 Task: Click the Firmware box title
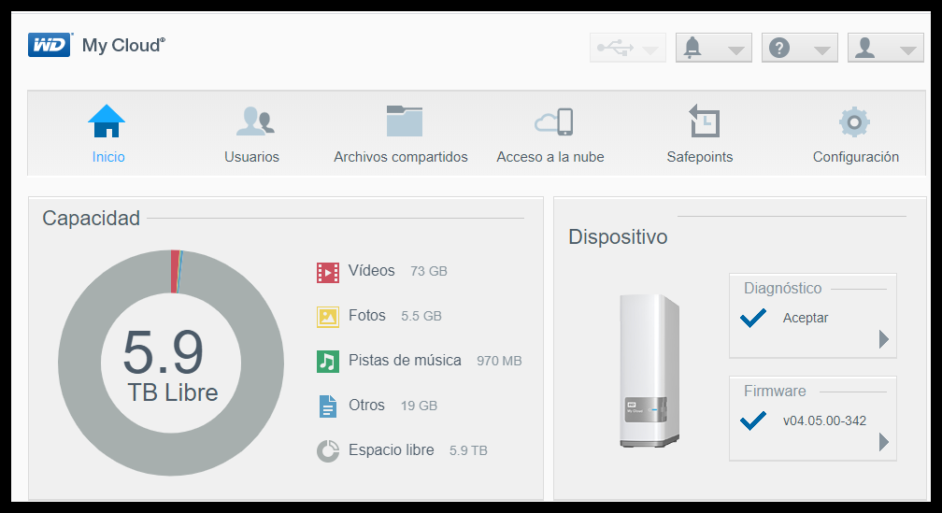coord(775,391)
